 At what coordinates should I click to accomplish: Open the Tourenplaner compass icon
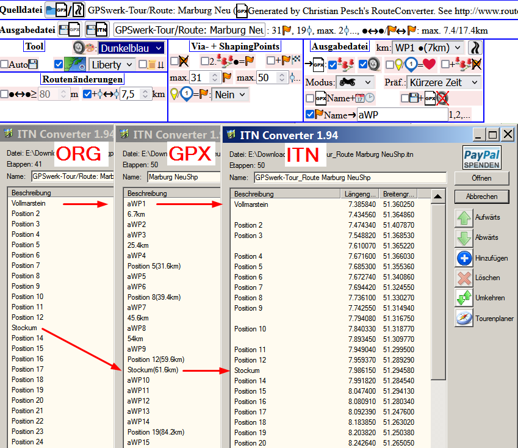464,318
